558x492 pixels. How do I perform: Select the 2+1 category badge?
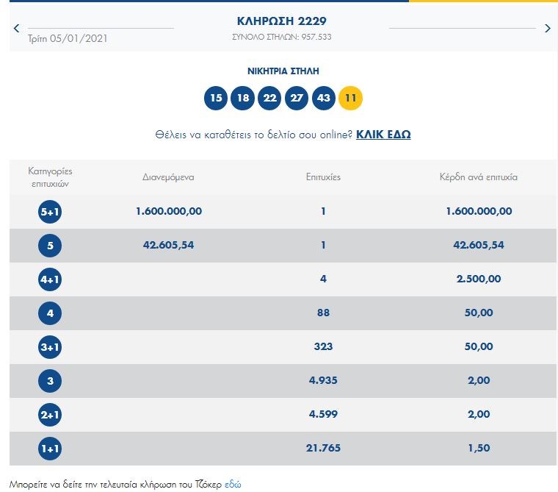click(x=50, y=415)
